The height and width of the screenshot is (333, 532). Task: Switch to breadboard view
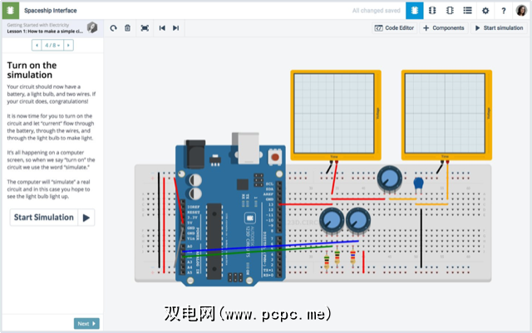tap(414, 10)
